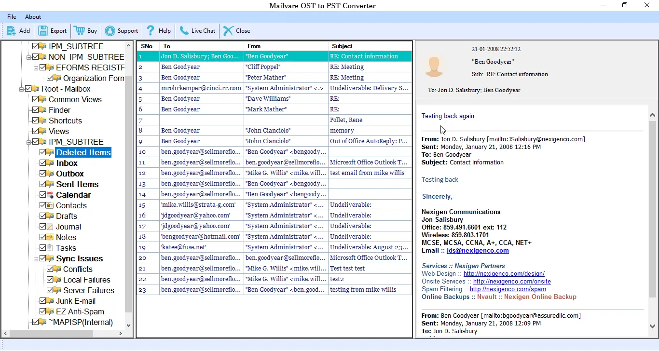Click the Conflicts folder icon
The height and width of the screenshot is (351, 659).
tap(57, 269)
